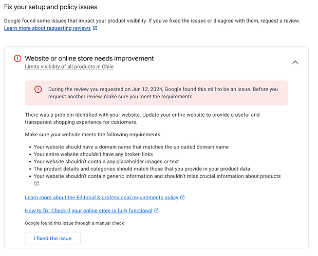Click external-link icon after 'requesting reviews'
Viewport: 318px width, 256px height.
[x=95, y=28]
